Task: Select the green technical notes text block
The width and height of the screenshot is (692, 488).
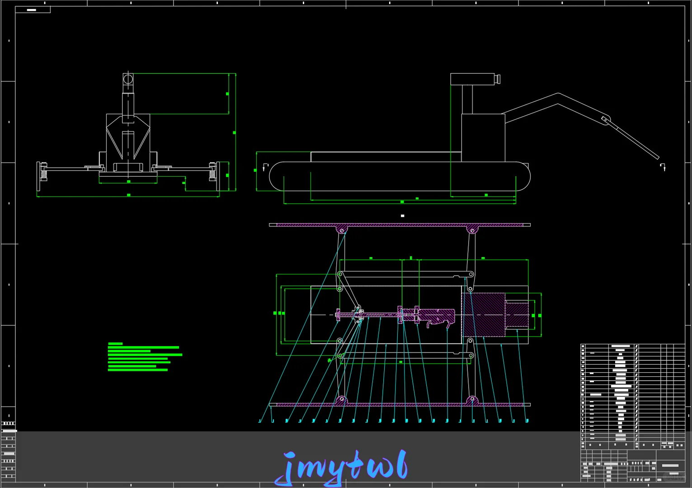Action: (x=145, y=357)
